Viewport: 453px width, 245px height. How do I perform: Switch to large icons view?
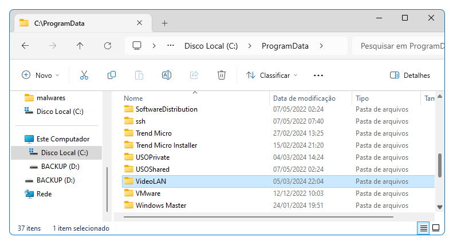tap(436, 228)
